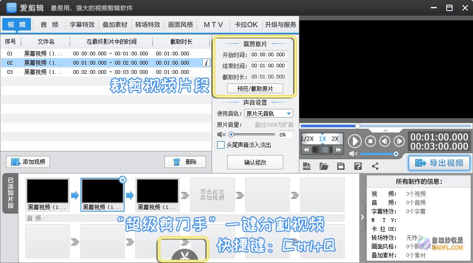Click the 确认修改 button
The width and height of the screenshot is (473, 263).
[255, 162]
